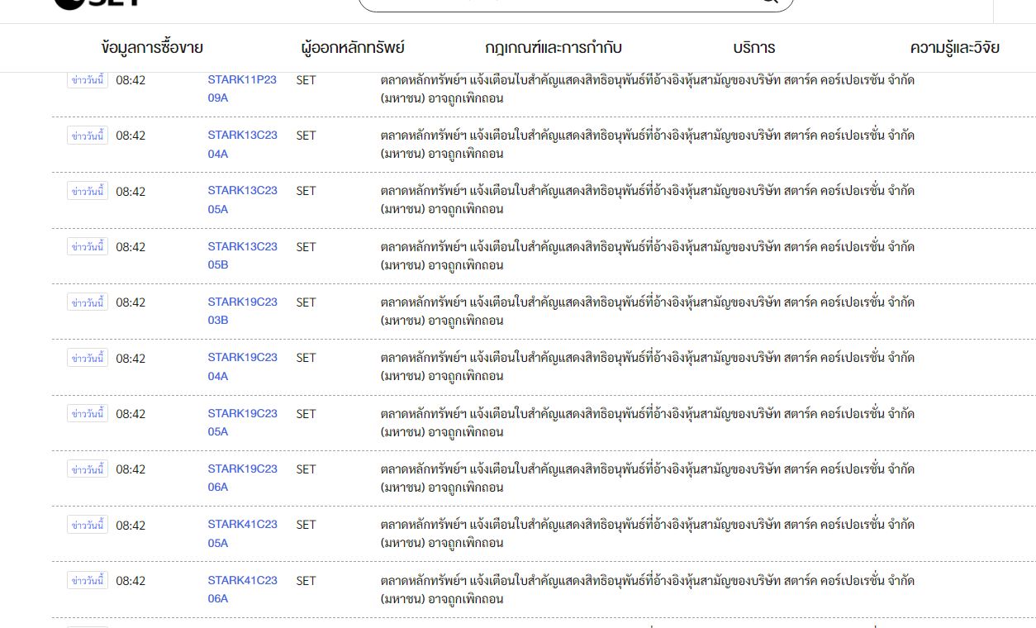Click the 08:42 time on STARK41C2306A row
This screenshot has height=628, width=1036.
(131, 581)
